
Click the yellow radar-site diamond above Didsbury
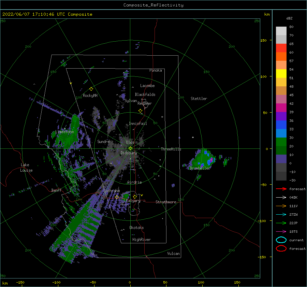click(x=130, y=148)
